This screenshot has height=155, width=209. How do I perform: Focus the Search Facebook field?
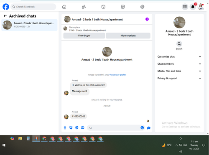(x=33, y=7)
